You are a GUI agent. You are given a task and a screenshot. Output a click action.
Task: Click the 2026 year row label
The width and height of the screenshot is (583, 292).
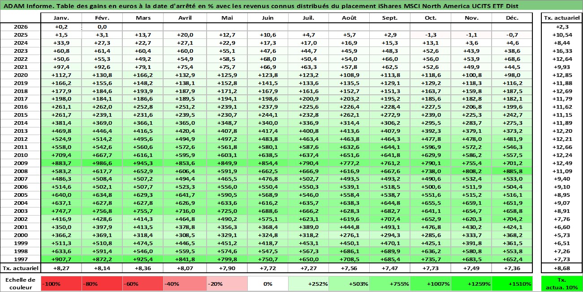[x=21, y=27]
